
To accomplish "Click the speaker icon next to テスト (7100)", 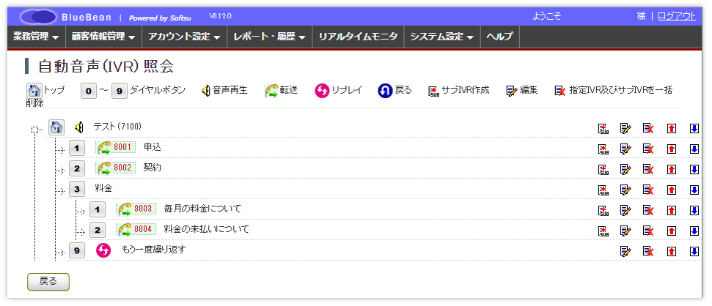I will tap(79, 128).
